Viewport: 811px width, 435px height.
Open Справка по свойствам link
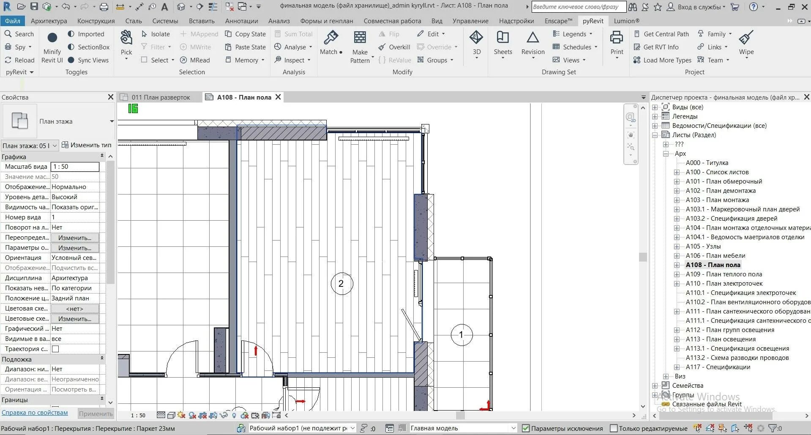tap(35, 413)
